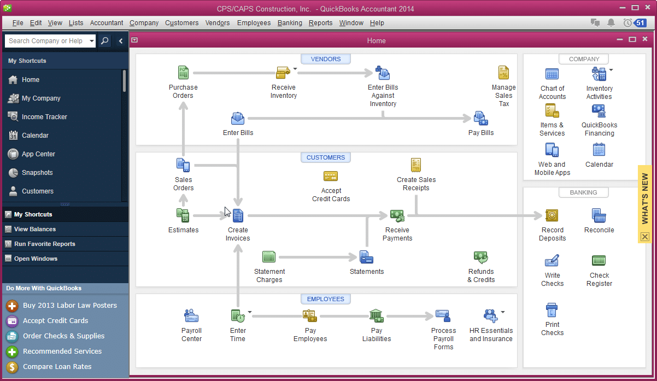Open the Accountant menu
Viewport: 657px width, 381px height.
[107, 23]
